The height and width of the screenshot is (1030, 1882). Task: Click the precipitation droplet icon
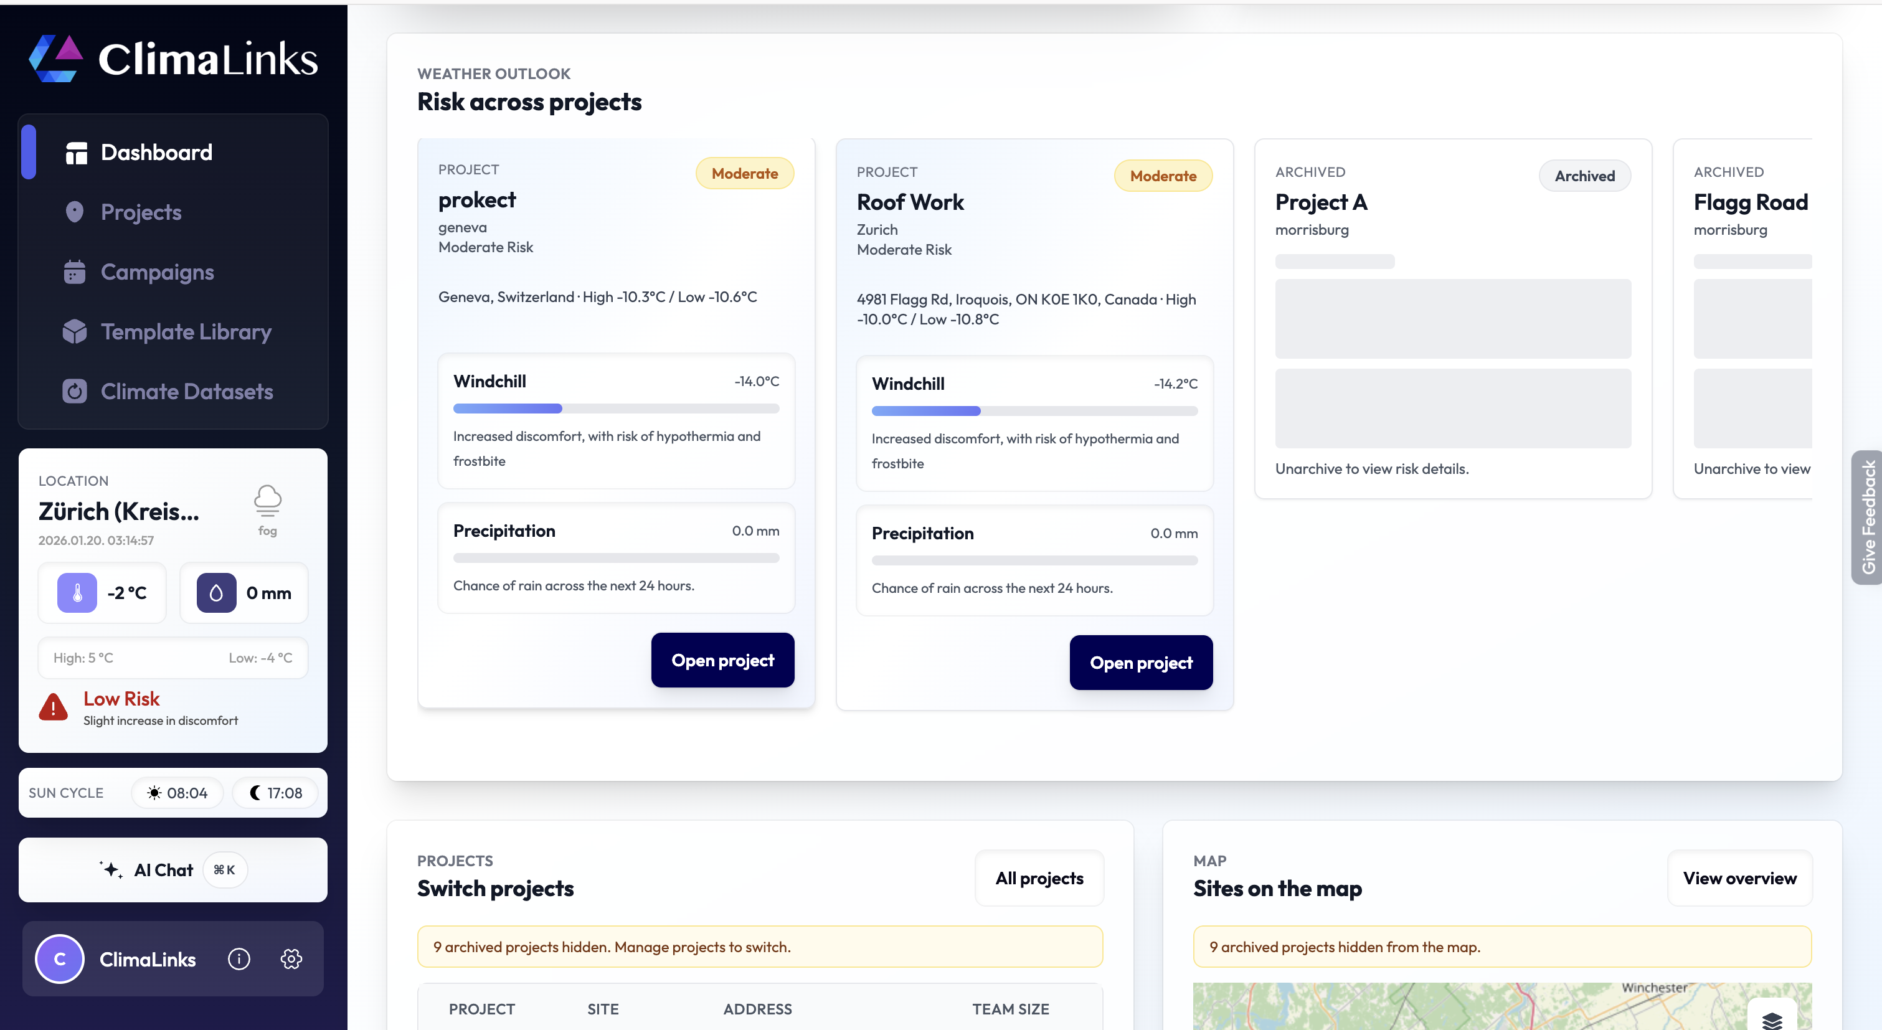216,592
